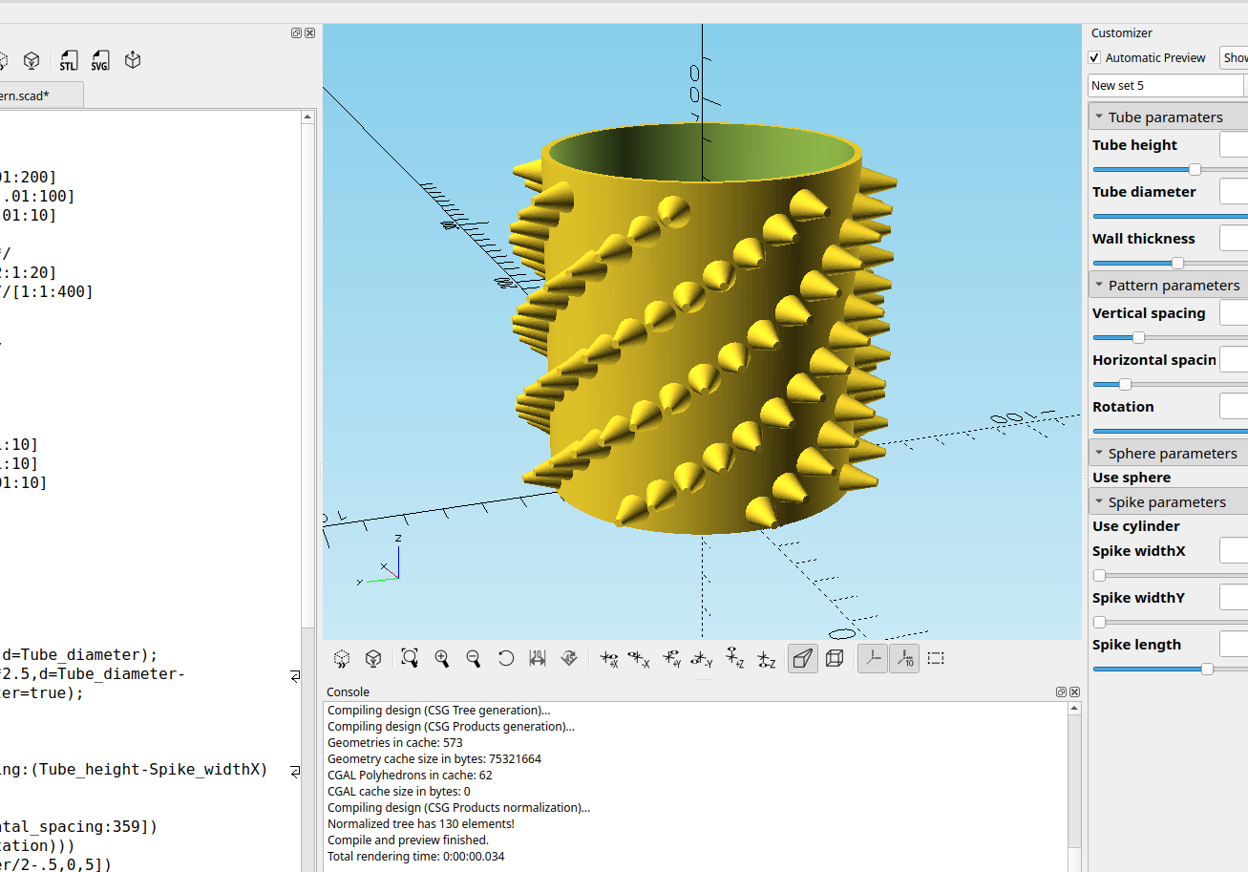
Task: Collapse the Pattern parameters group
Action: pos(1097,286)
